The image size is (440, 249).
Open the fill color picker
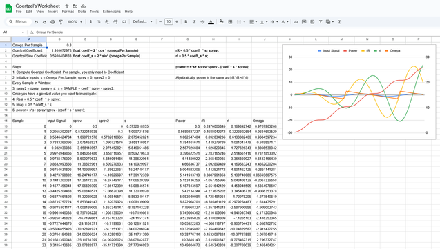point(222,22)
